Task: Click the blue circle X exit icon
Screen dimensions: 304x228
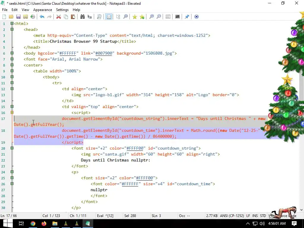Action: (x=197, y=17)
